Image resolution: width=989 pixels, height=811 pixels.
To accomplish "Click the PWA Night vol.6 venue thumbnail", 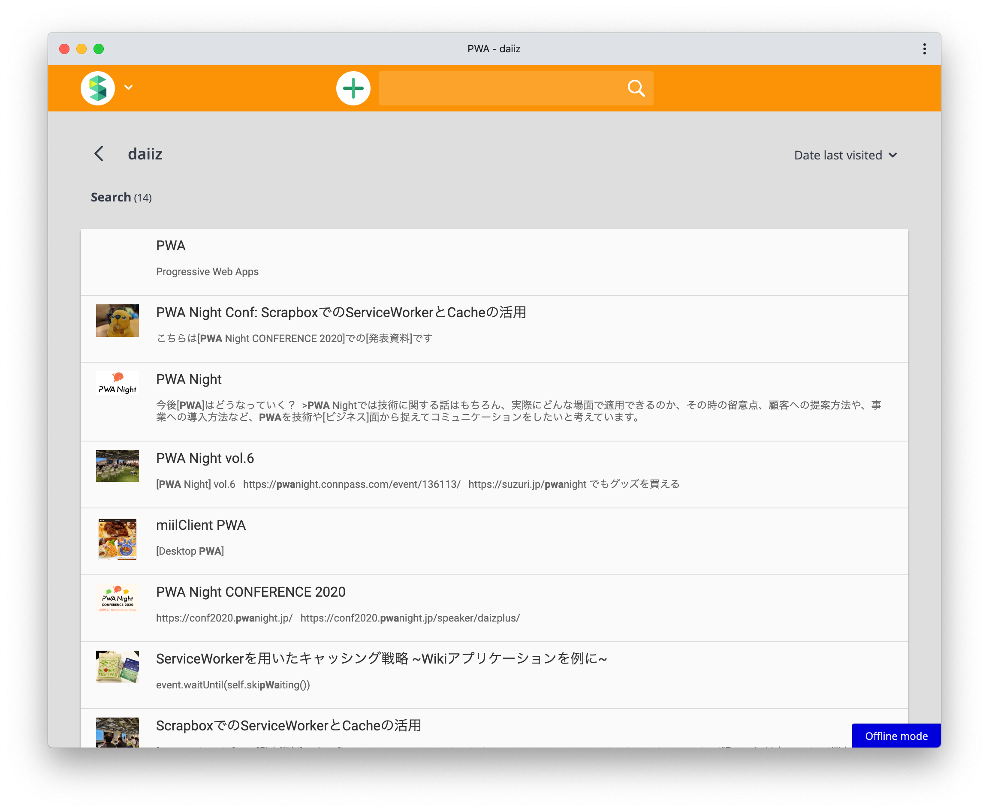I will point(118,466).
